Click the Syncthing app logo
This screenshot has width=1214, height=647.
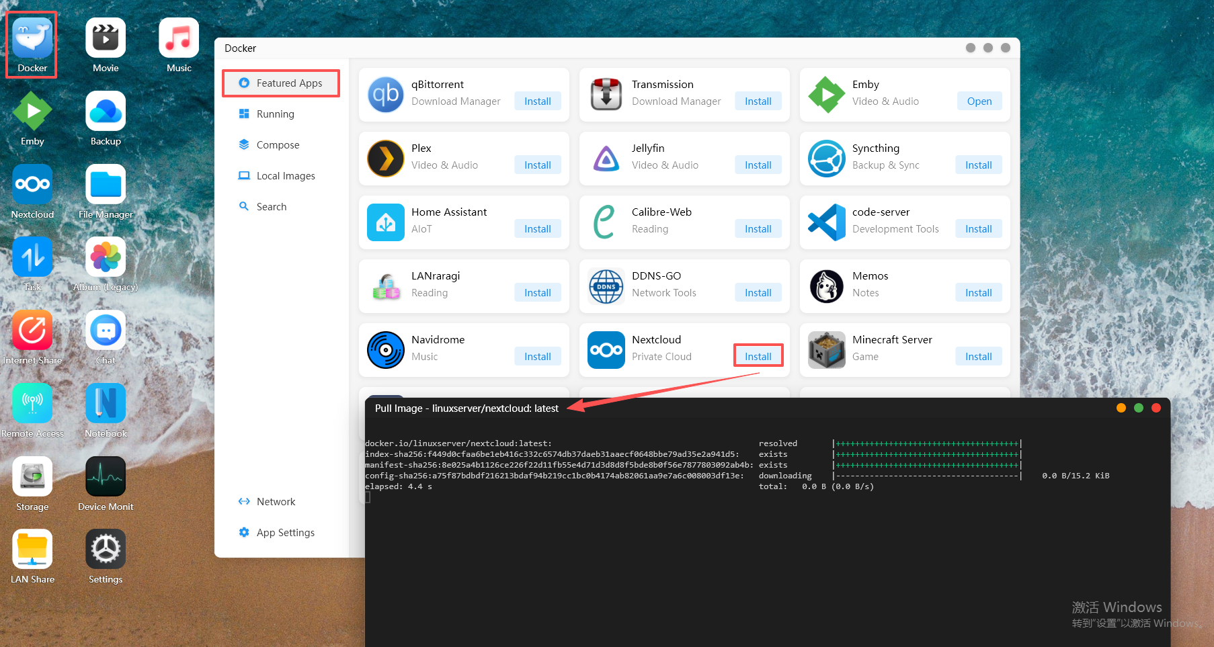click(827, 159)
